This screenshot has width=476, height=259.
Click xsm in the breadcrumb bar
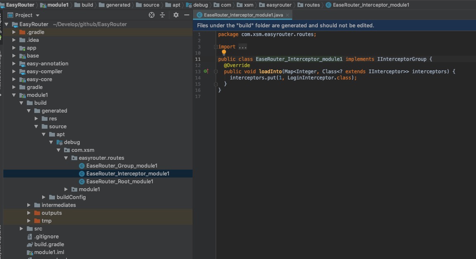pyautogui.click(x=249, y=5)
